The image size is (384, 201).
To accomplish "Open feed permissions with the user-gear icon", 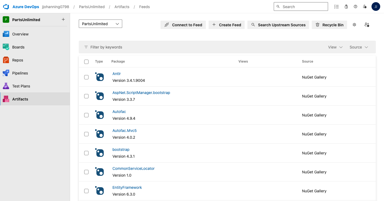I will point(367,25).
